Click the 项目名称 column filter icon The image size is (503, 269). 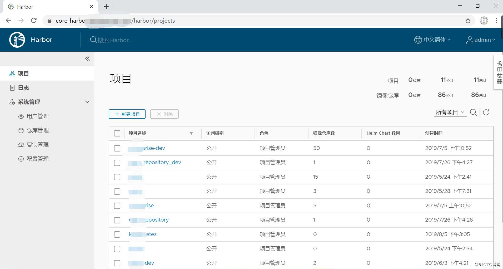191,133
